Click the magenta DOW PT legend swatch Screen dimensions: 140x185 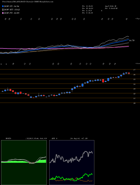click(3, 13)
